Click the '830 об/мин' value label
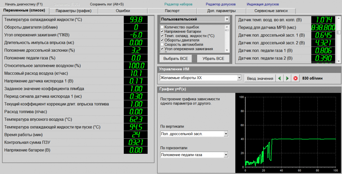 click(x=312, y=78)
